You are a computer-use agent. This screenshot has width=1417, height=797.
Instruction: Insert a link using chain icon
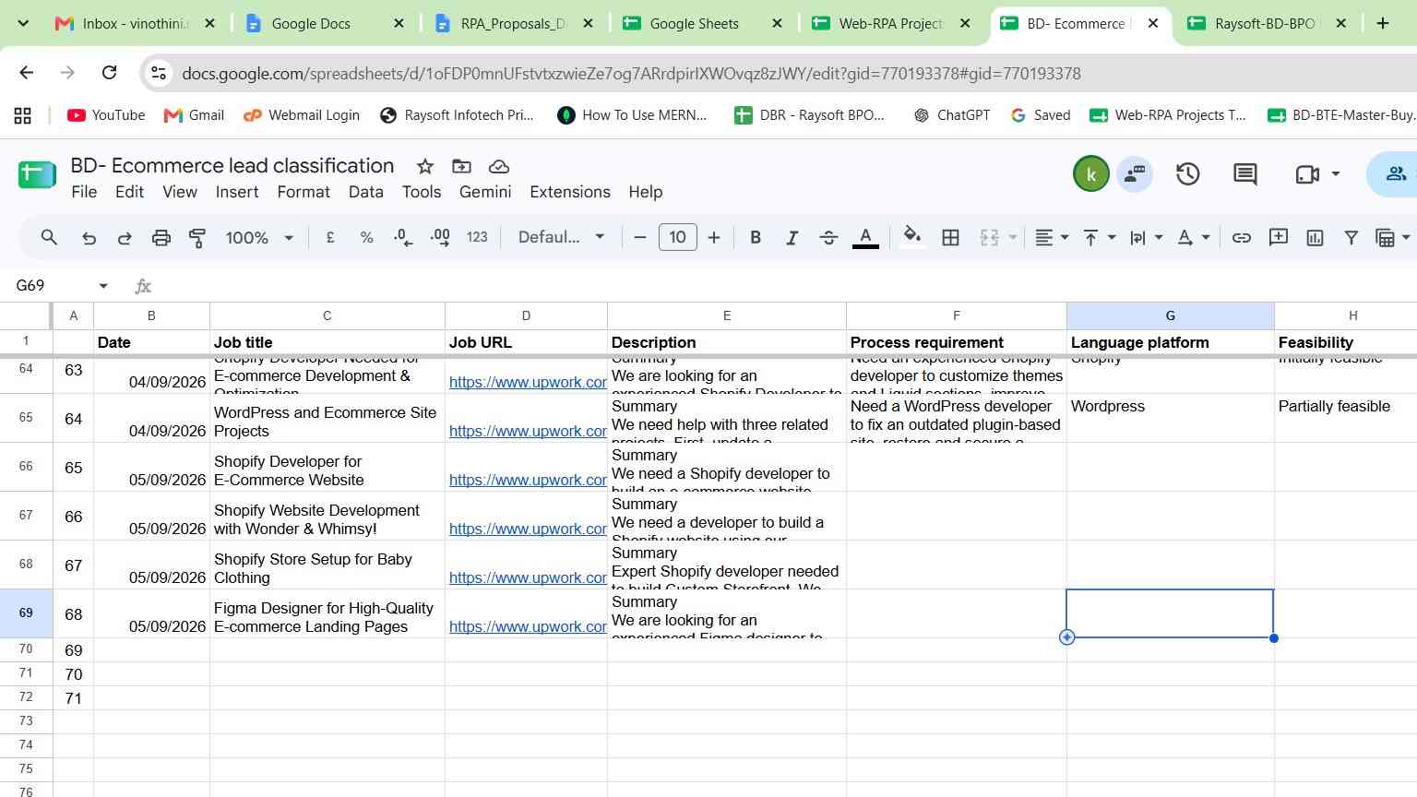(1242, 238)
